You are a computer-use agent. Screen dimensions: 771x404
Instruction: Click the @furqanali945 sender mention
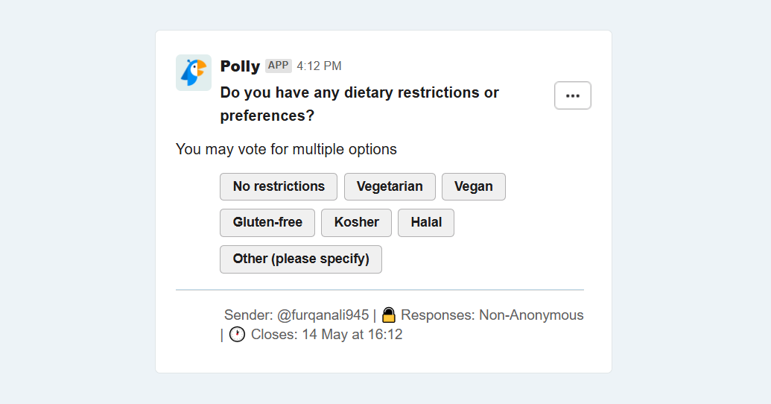[323, 315]
